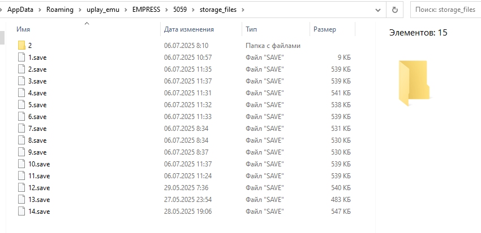481x233 pixels.
Task: Click the refresh button beside address bar
Action: pyautogui.click(x=394, y=10)
